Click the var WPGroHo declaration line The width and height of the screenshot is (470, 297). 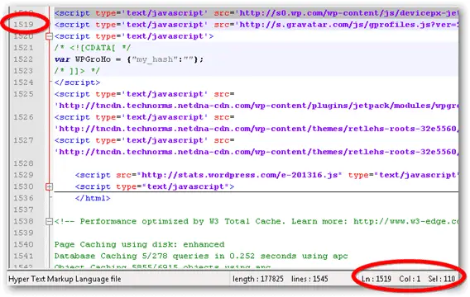coord(129,59)
